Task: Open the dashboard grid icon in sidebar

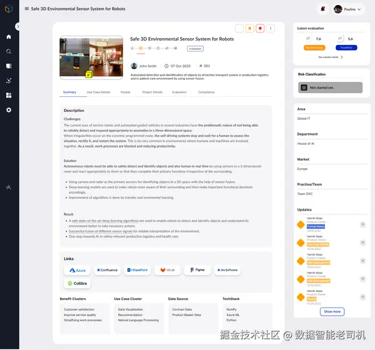Action: tap(9, 95)
